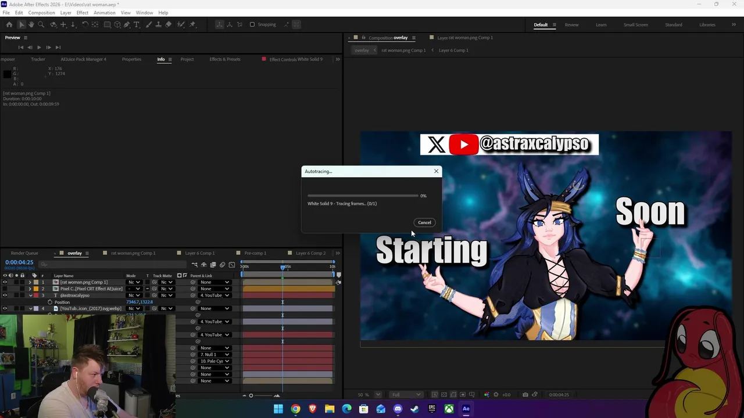744x418 pixels.
Task: Hide the @astraxcalypso text layer
Action: [x=5, y=295]
